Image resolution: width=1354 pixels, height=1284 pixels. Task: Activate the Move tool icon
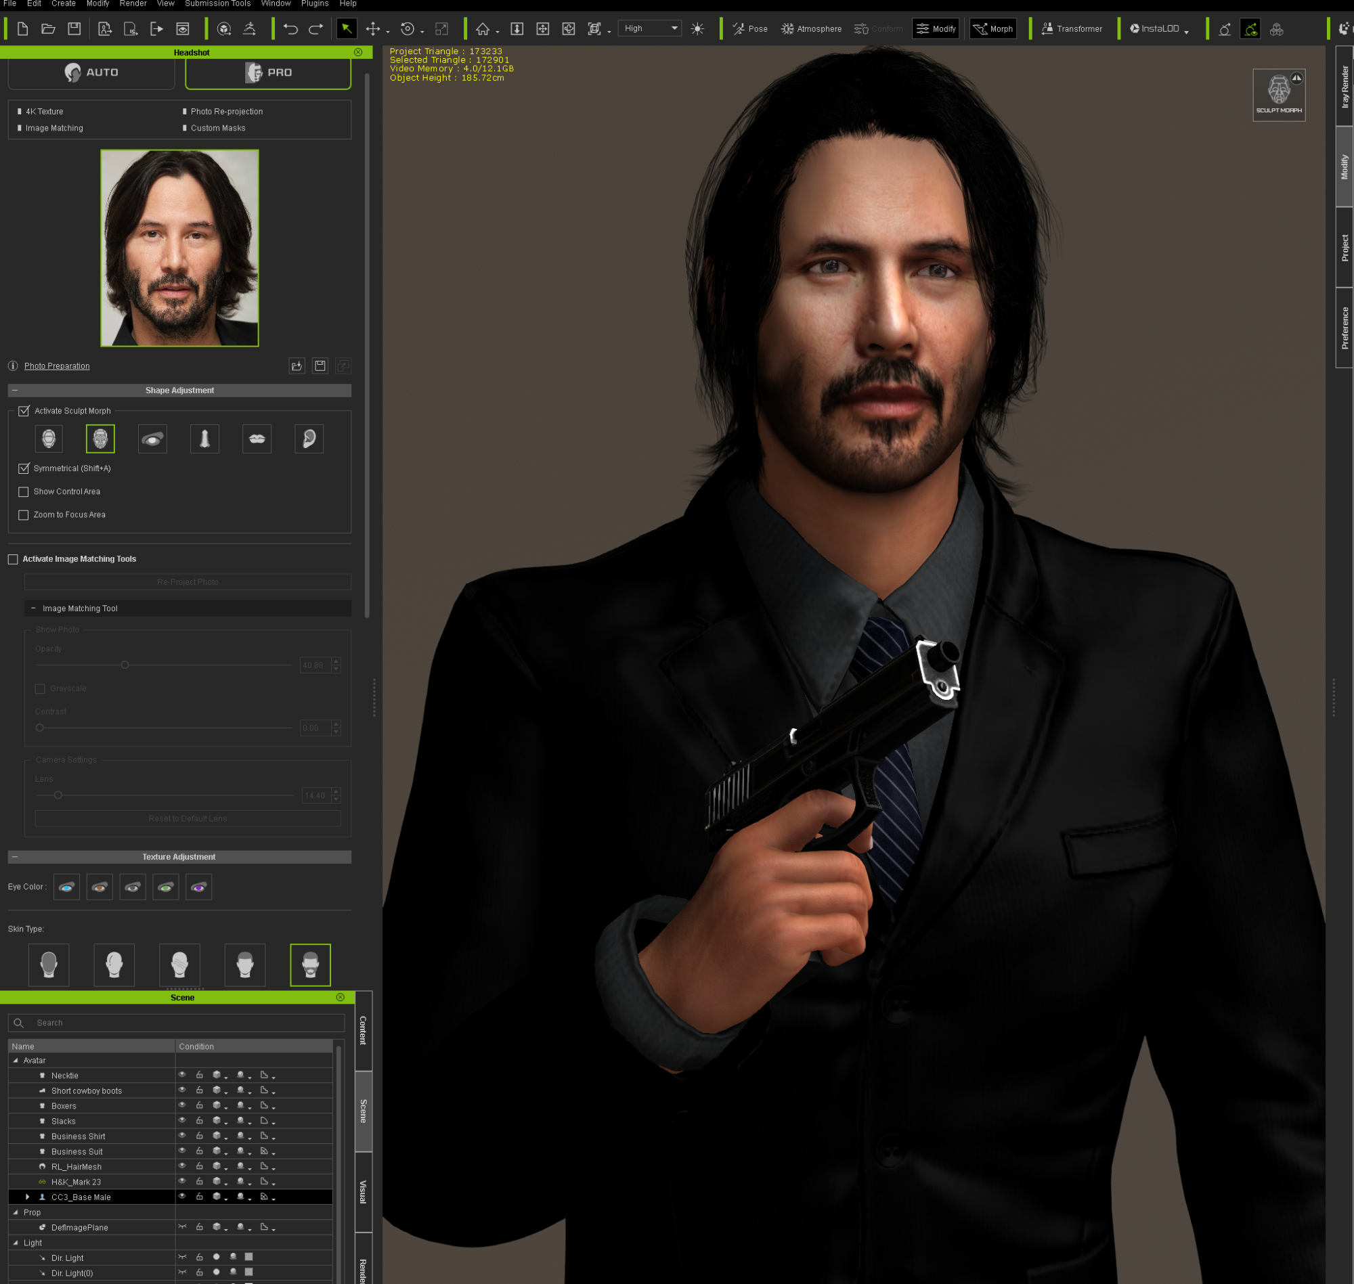click(x=373, y=28)
